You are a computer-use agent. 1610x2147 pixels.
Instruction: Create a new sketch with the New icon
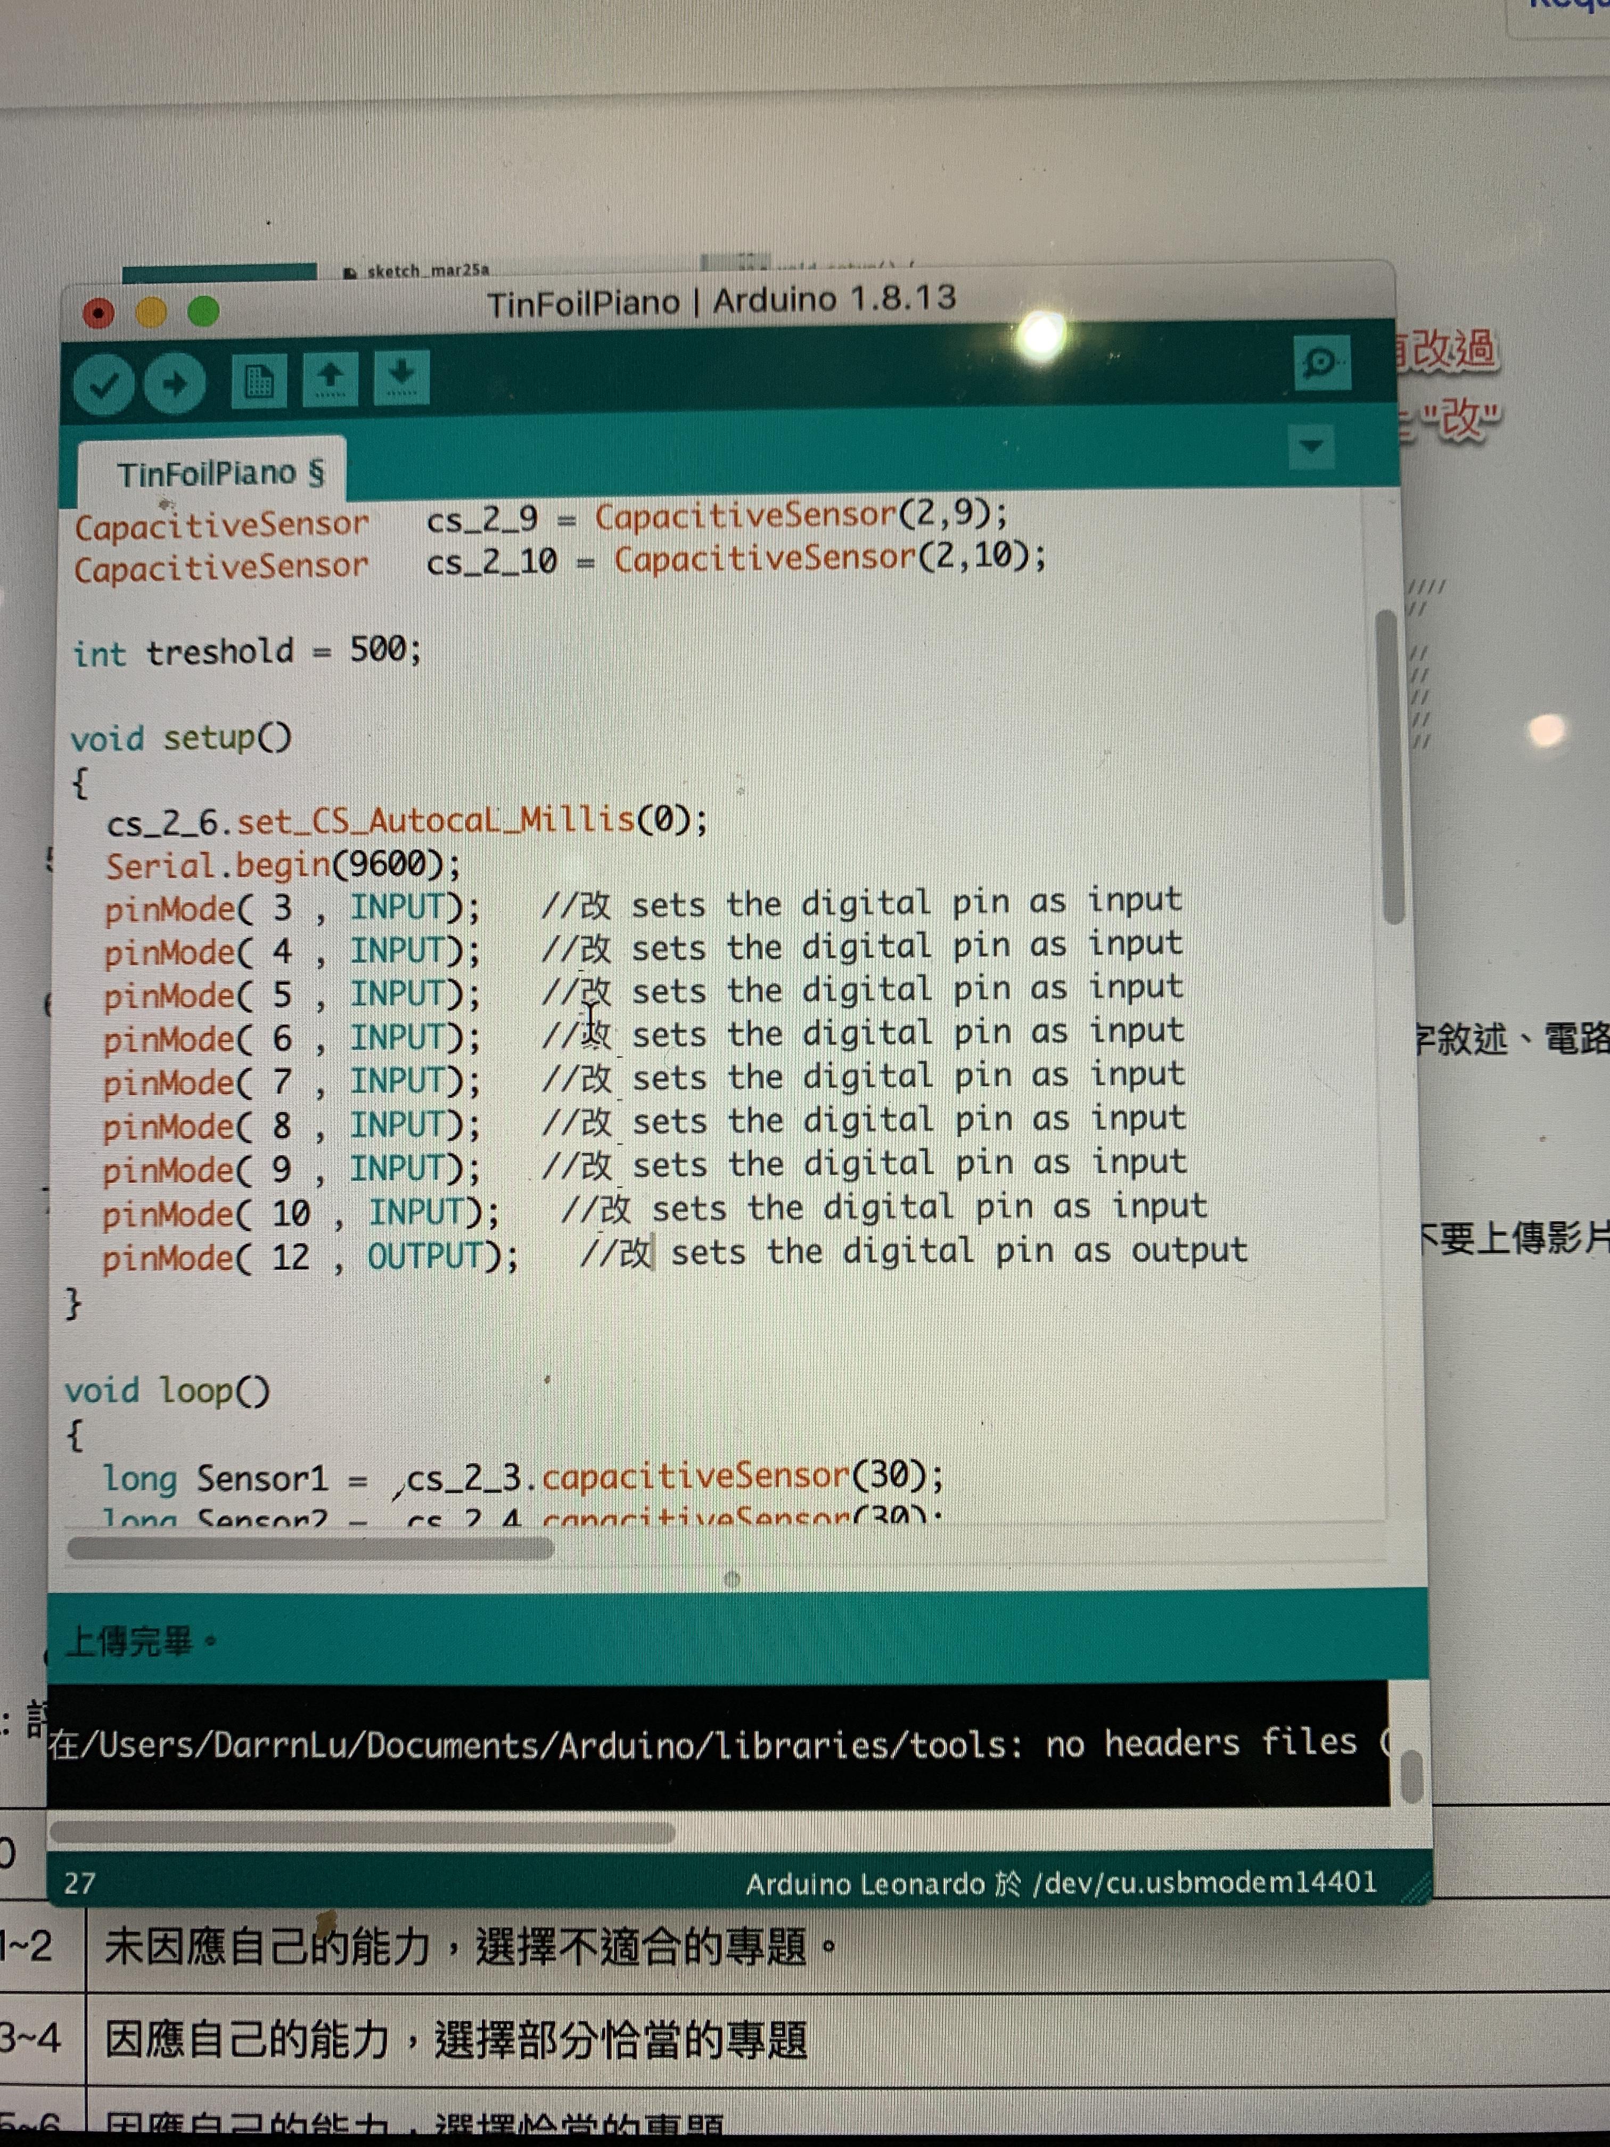(x=258, y=381)
